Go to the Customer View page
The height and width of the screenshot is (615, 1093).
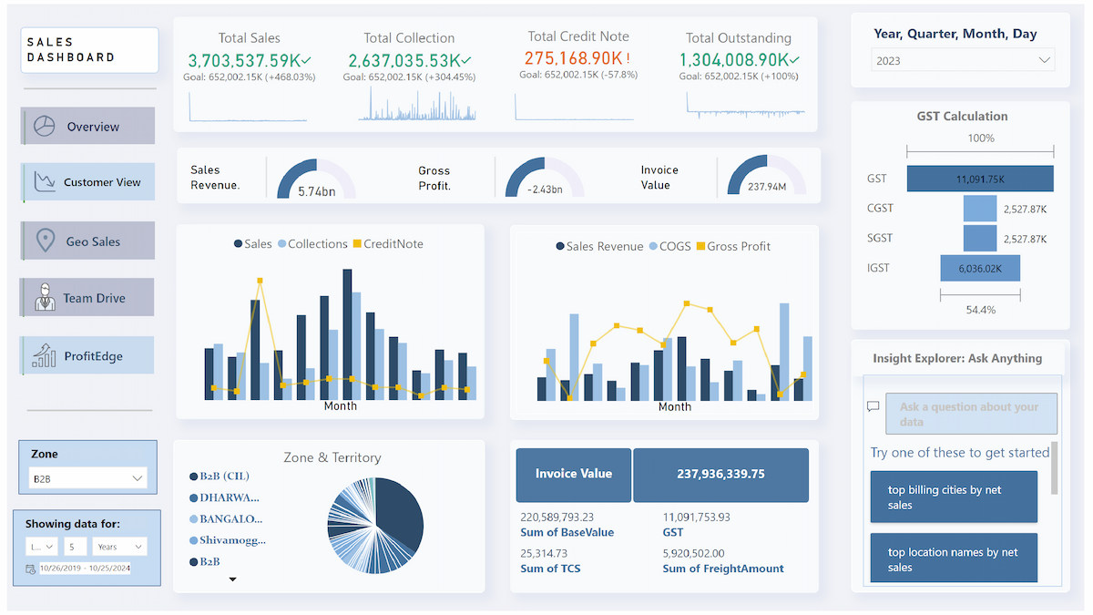[88, 181]
